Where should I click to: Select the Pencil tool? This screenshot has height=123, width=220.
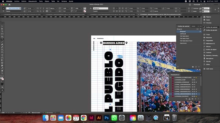coord(2,47)
